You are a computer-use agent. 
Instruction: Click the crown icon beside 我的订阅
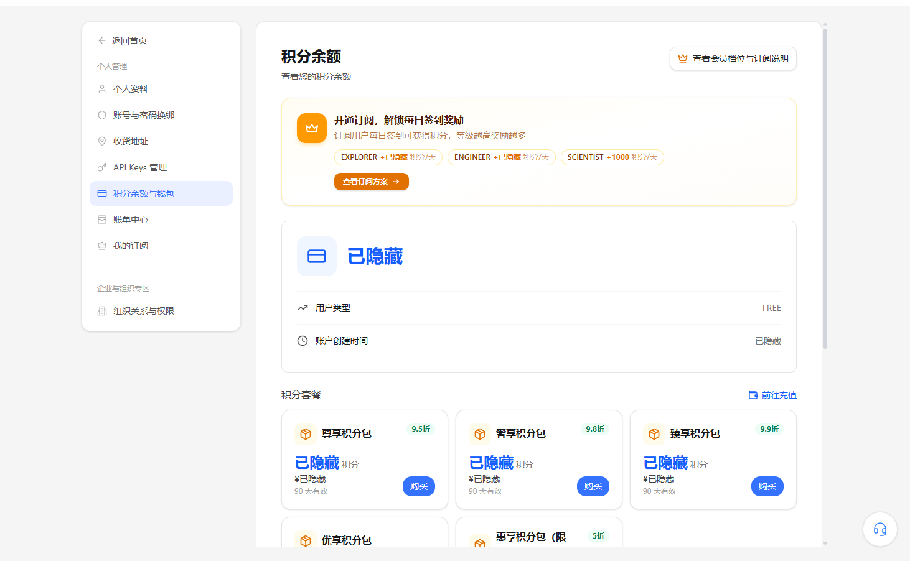(x=102, y=246)
